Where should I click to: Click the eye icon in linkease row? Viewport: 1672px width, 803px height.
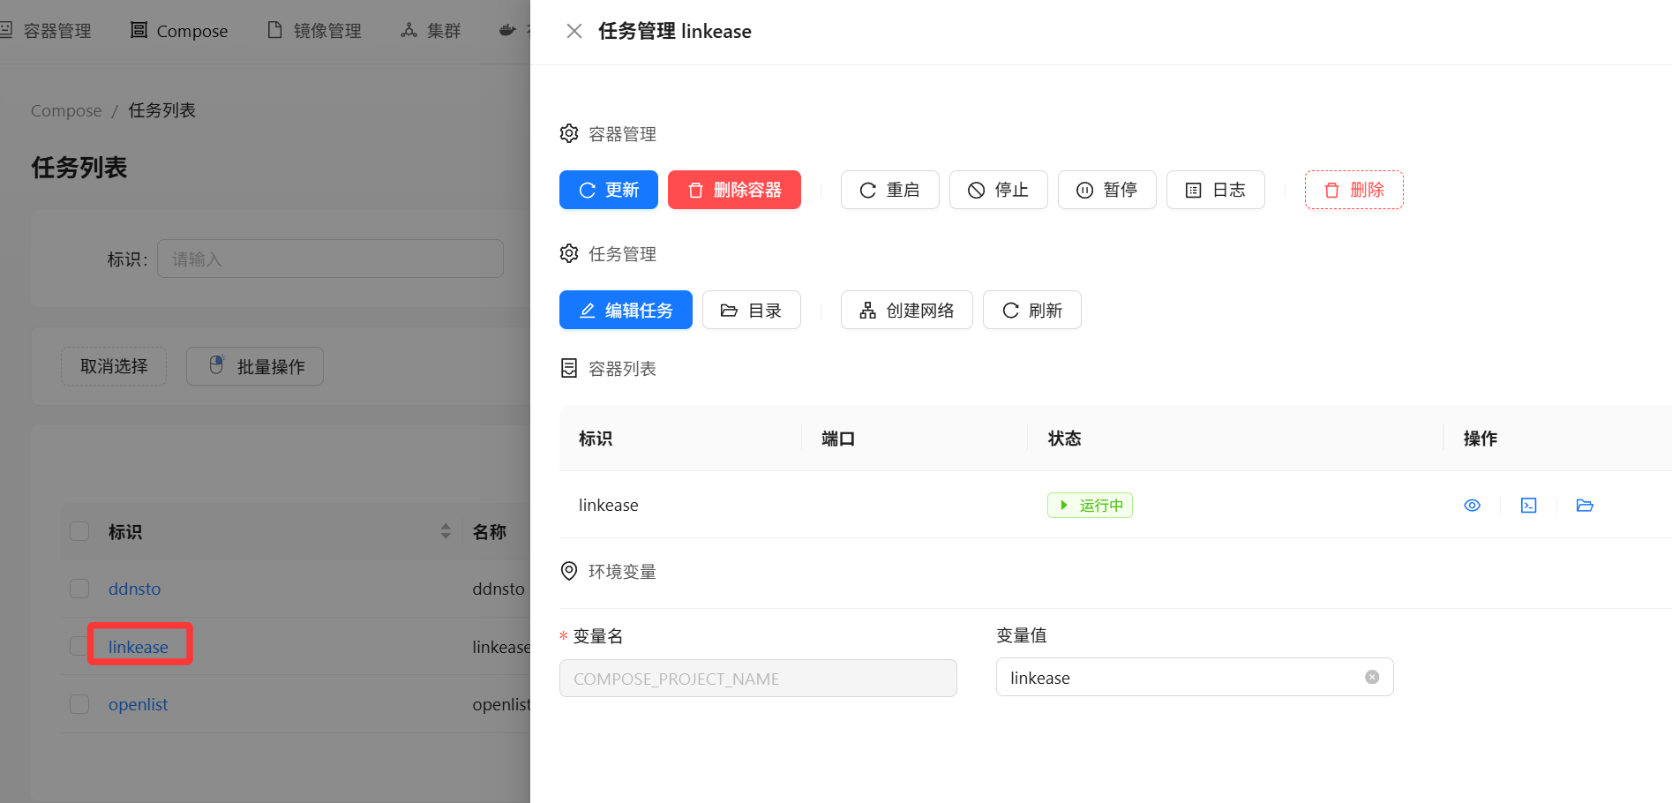[1472, 506]
